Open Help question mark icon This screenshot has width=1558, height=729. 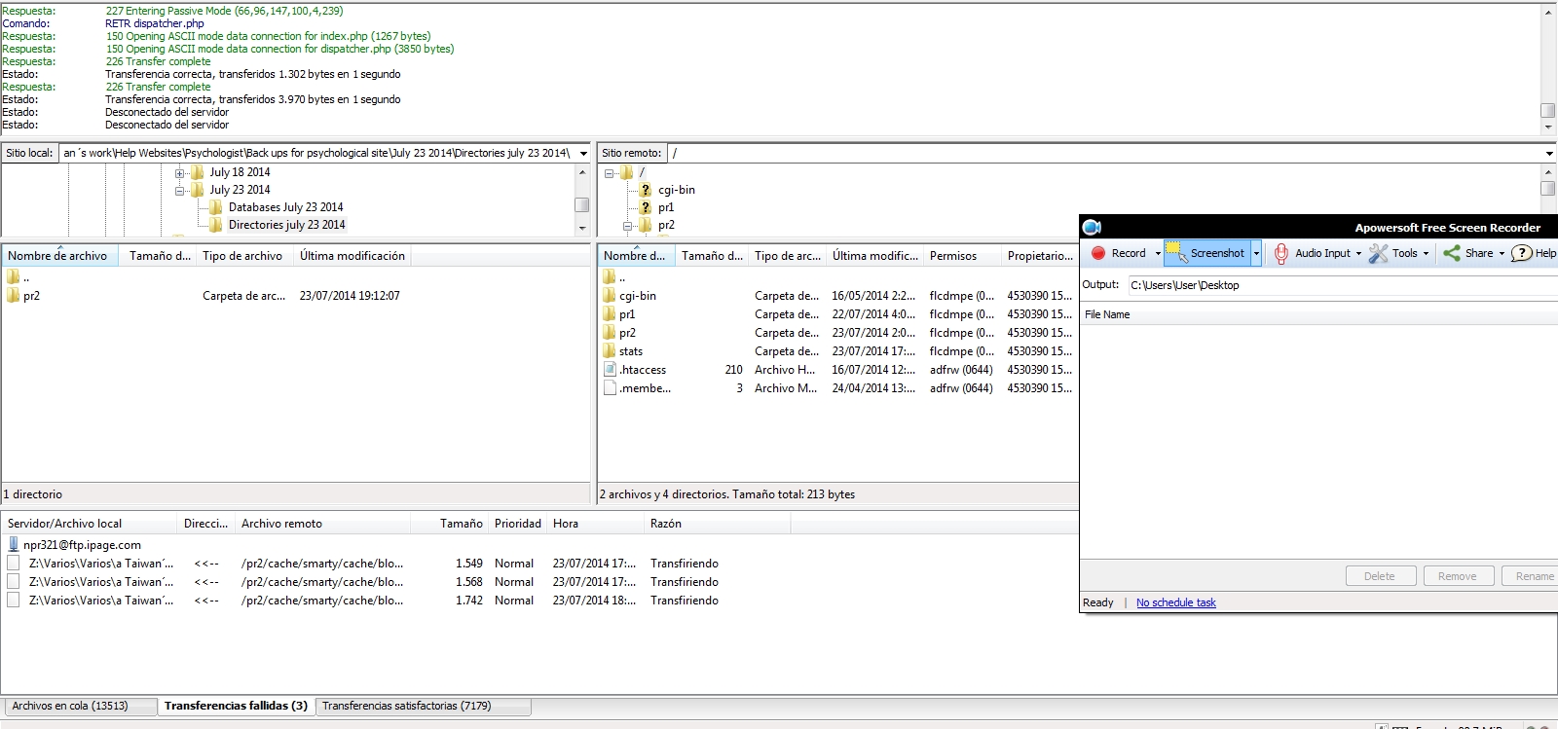[1521, 253]
